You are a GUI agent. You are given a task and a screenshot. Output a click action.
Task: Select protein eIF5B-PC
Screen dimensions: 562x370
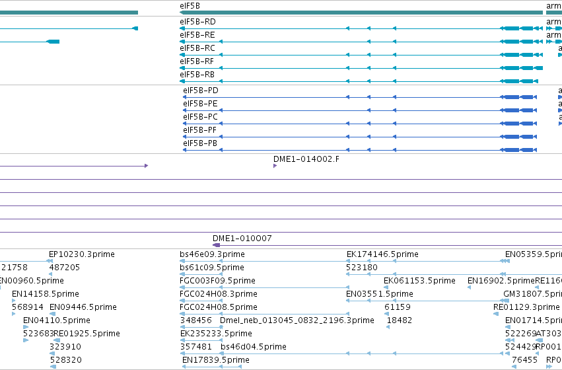[360, 124]
